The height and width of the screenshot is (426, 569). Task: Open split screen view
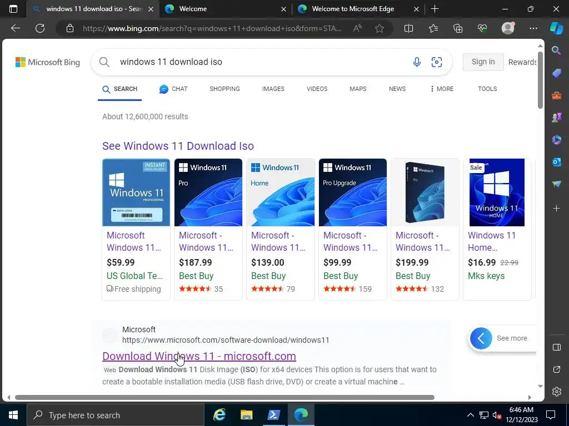408,28
